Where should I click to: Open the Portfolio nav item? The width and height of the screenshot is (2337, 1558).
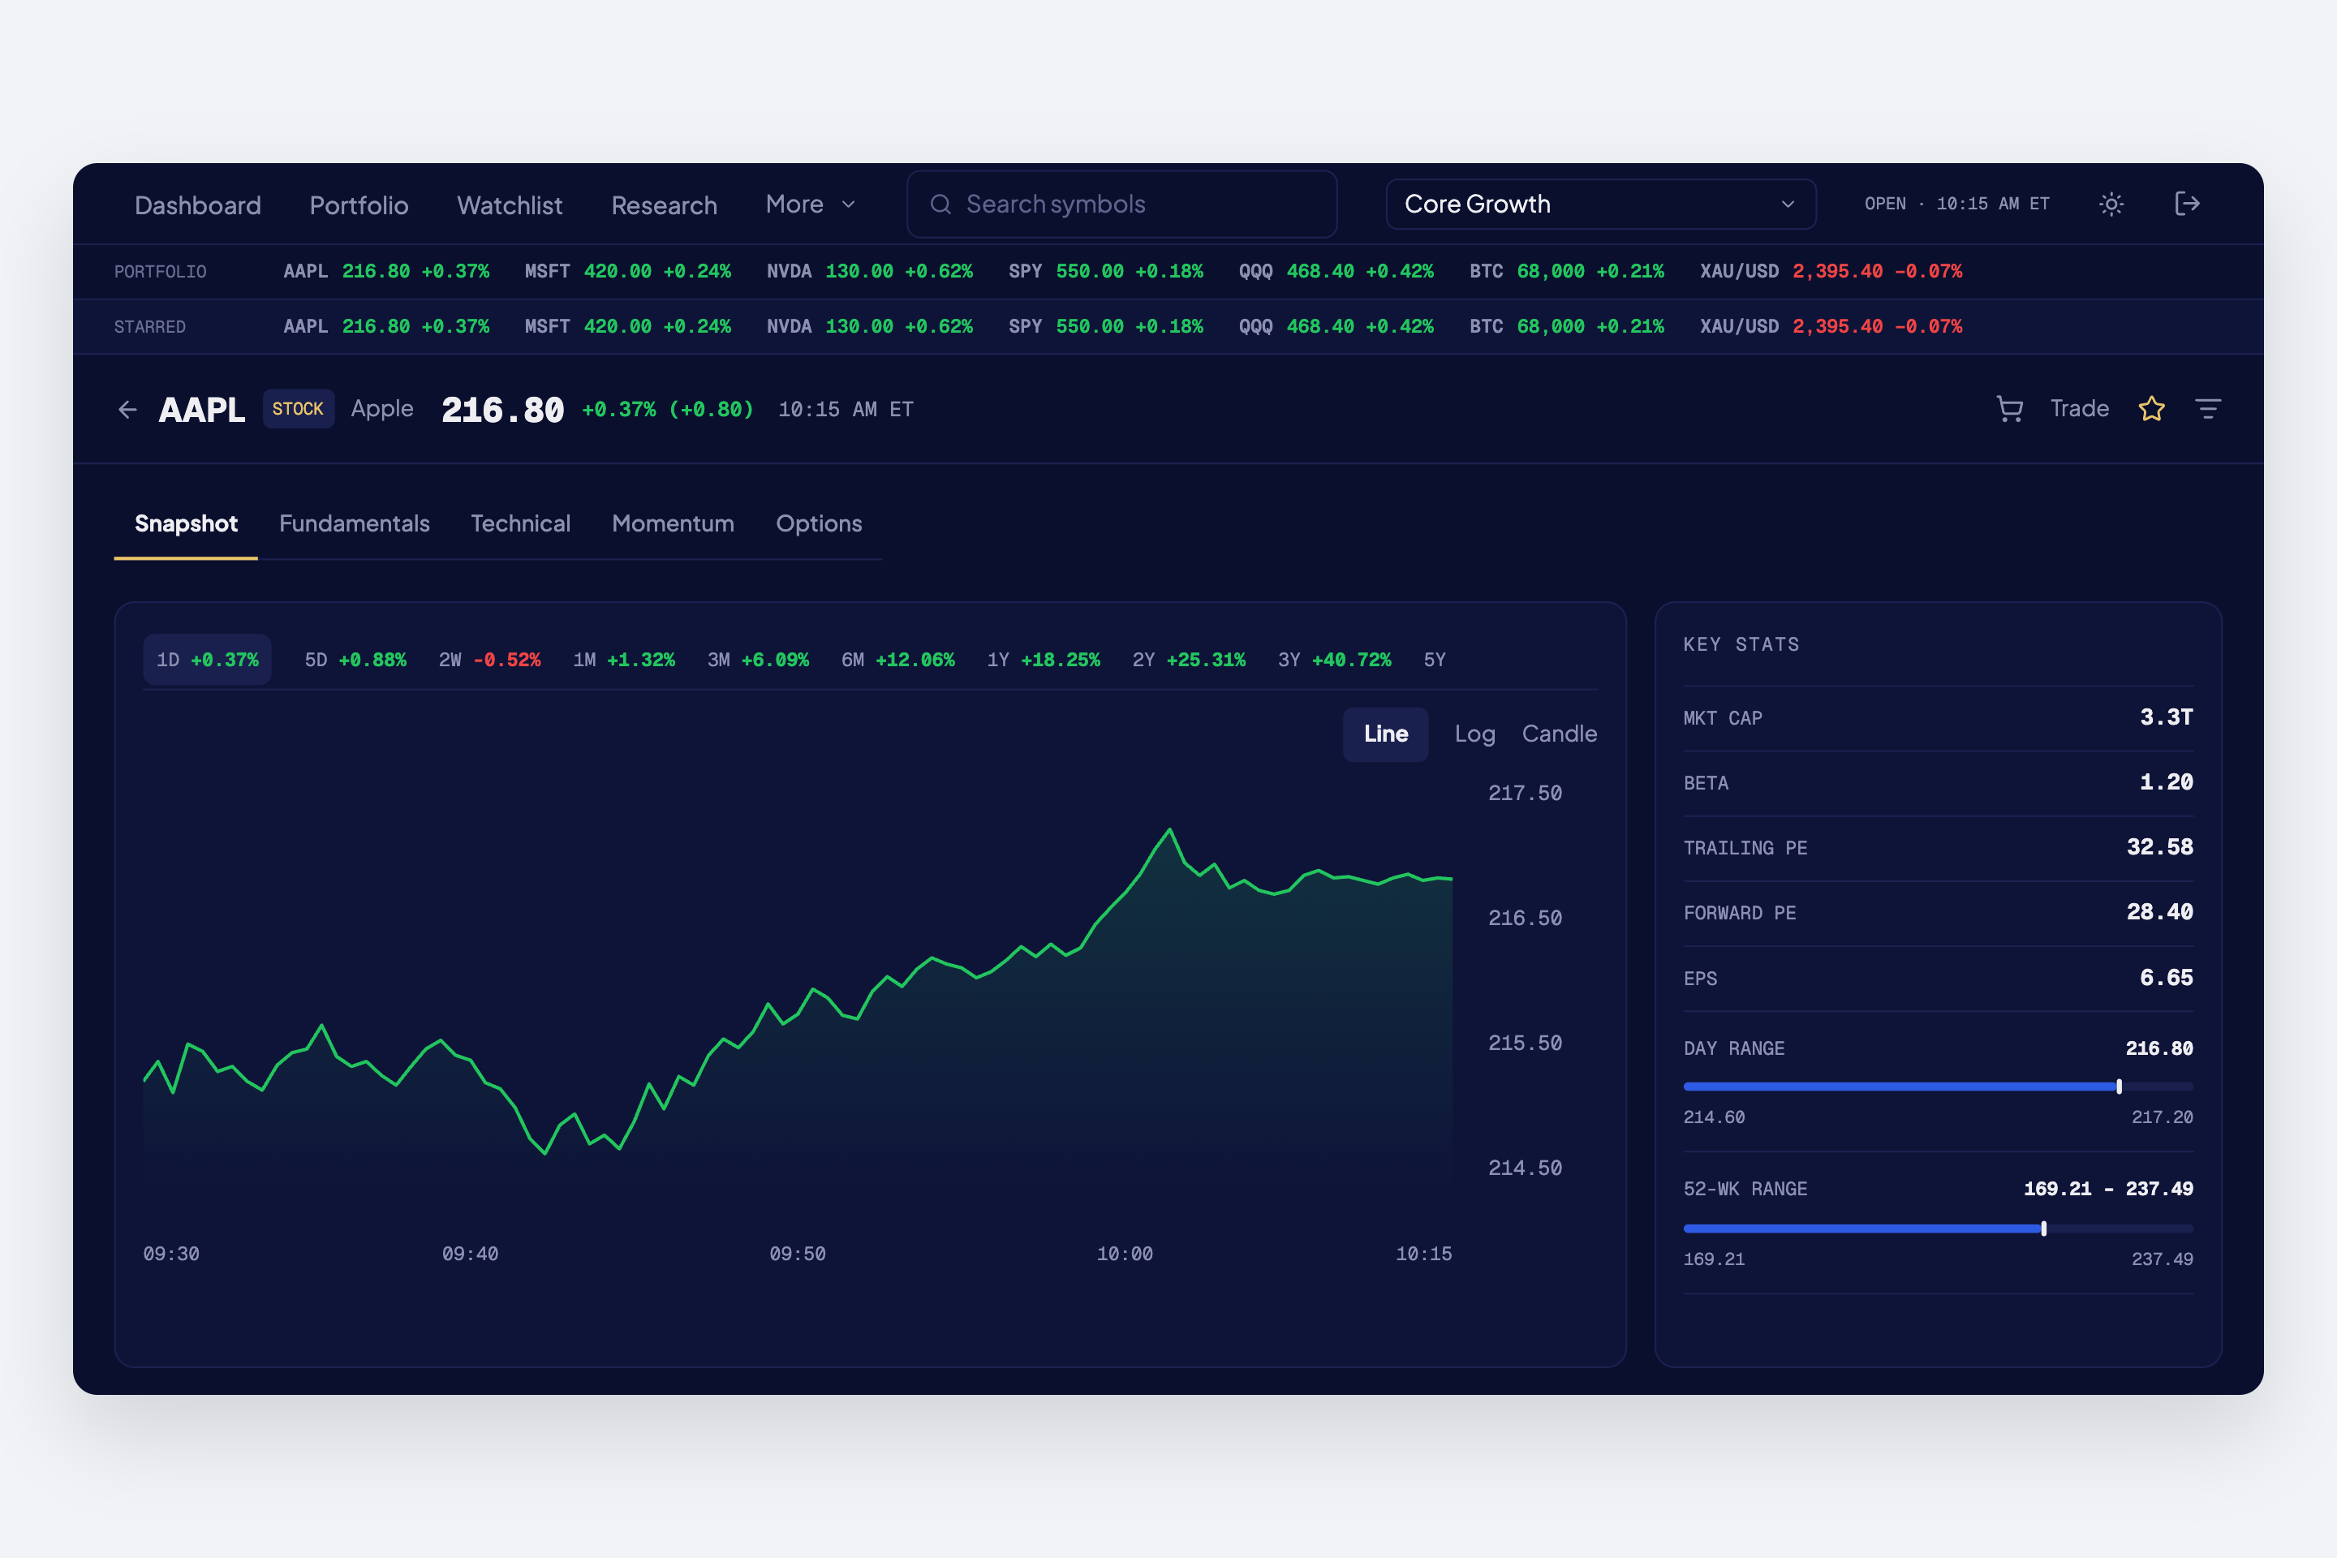(359, 204)
